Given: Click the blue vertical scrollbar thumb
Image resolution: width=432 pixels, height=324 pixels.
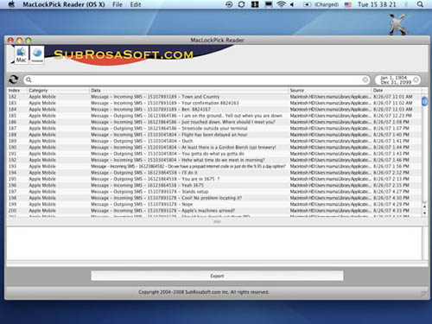Looking at the screenshot, I should [x=424, y=101].
